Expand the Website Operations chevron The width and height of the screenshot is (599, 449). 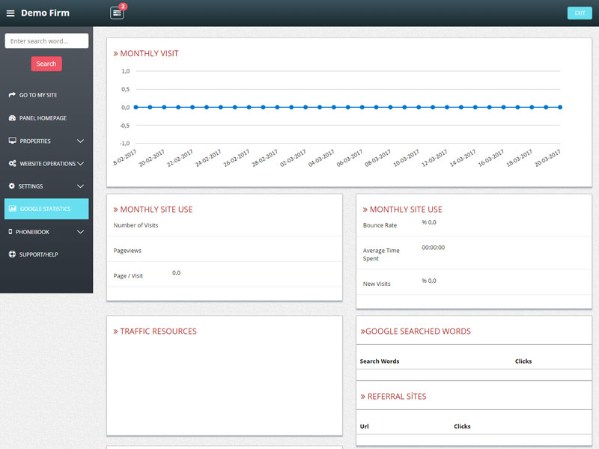[80, 163]
